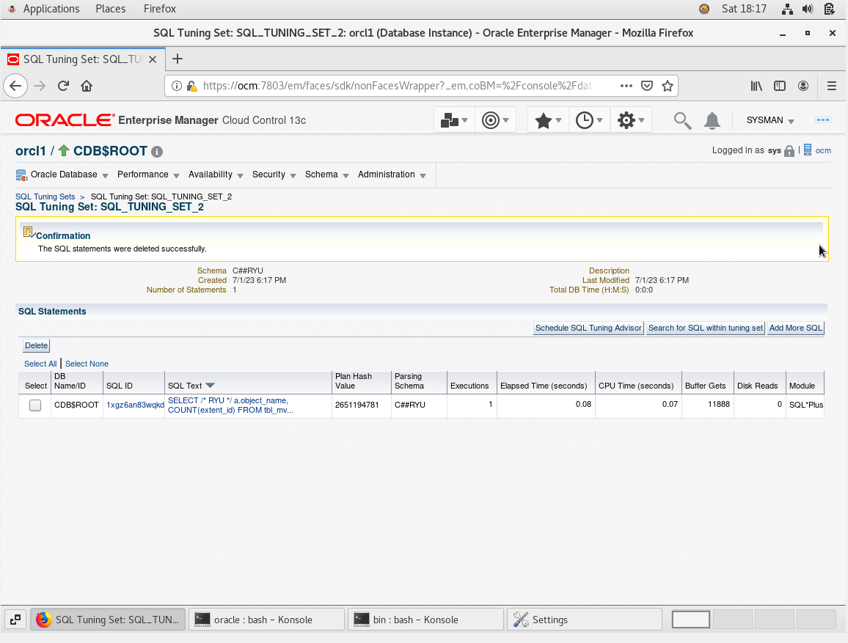Viewport: 848px width, 643px height.
Task: Sort by SQL Text column arrow
Action: pos(211,386)
